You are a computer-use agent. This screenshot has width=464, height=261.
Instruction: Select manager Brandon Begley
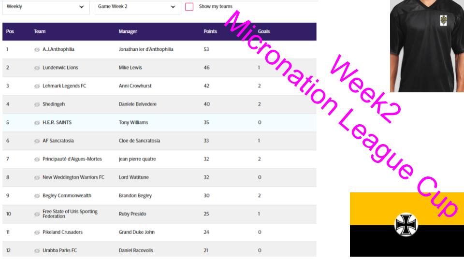pos(135,196)
